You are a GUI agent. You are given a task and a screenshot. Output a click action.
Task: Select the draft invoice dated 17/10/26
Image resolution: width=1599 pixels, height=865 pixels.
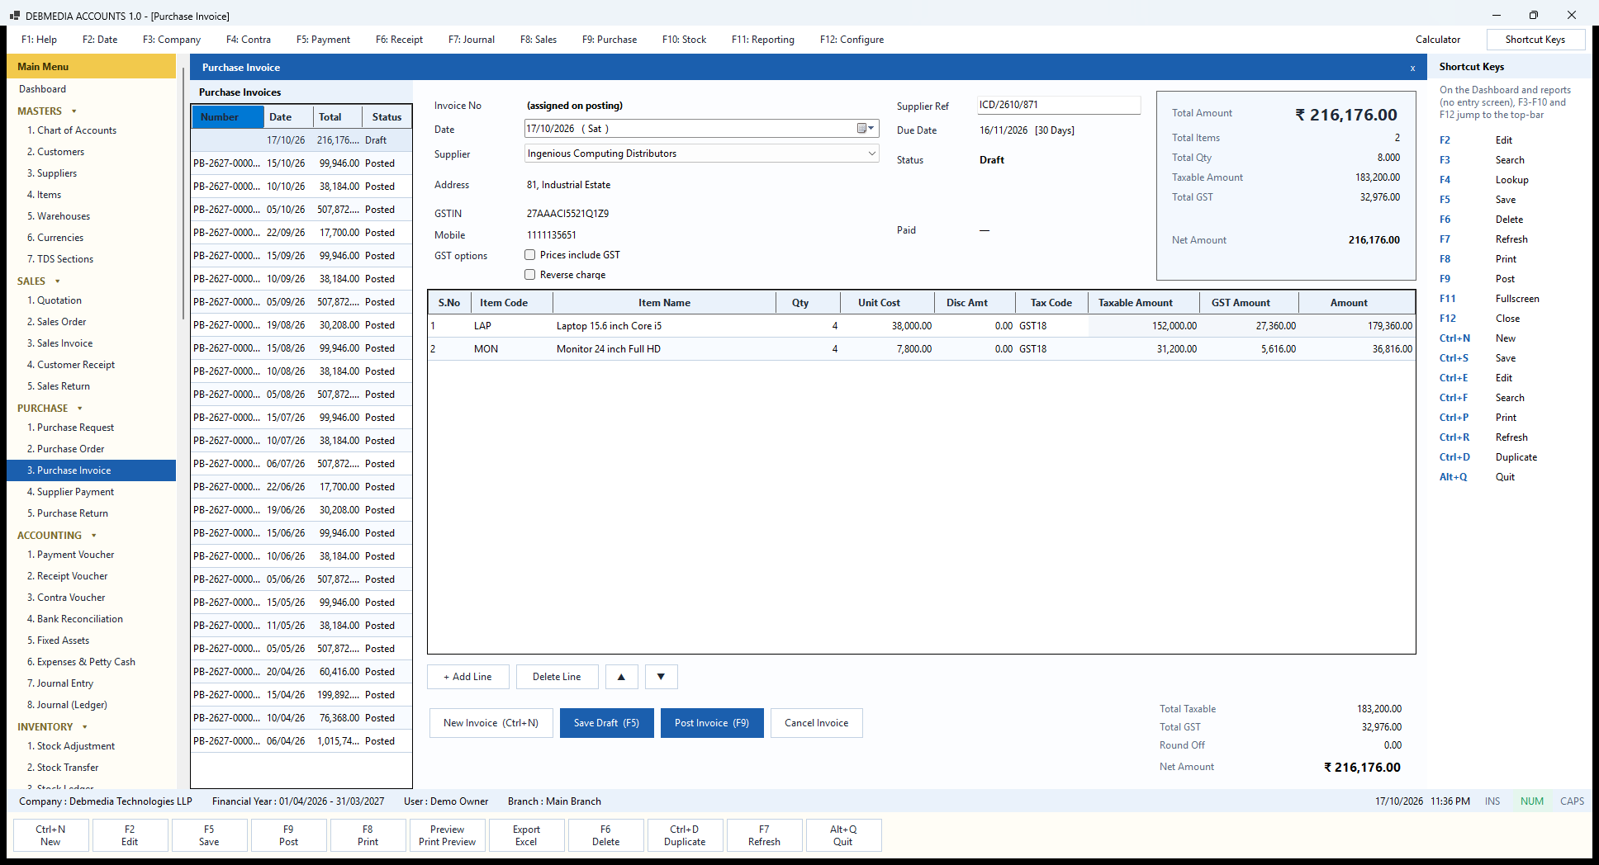pyautogui.click(x=301, y=140)
